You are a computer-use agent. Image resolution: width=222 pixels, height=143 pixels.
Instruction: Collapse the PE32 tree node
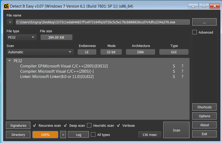click(10, 61)
